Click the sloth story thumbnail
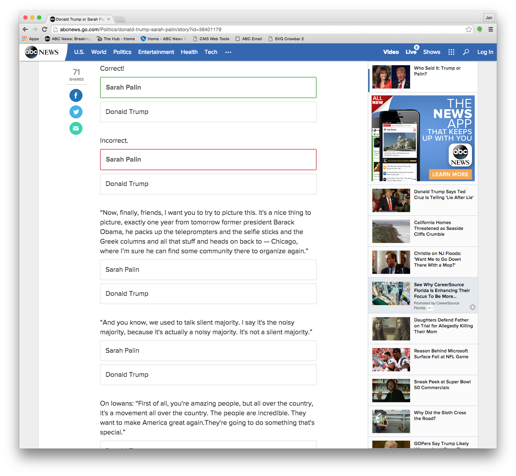 coord(391,421)
